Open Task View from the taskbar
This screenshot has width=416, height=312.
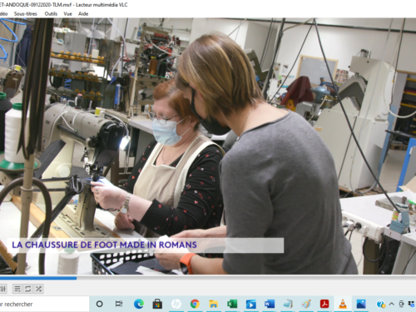119,305
